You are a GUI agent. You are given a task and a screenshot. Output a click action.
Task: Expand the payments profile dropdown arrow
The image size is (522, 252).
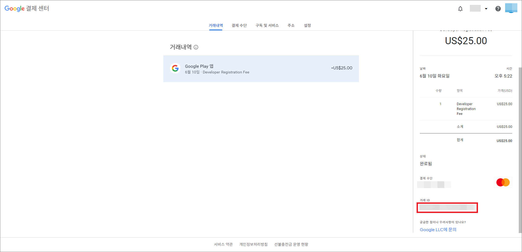tap(486, 9)
